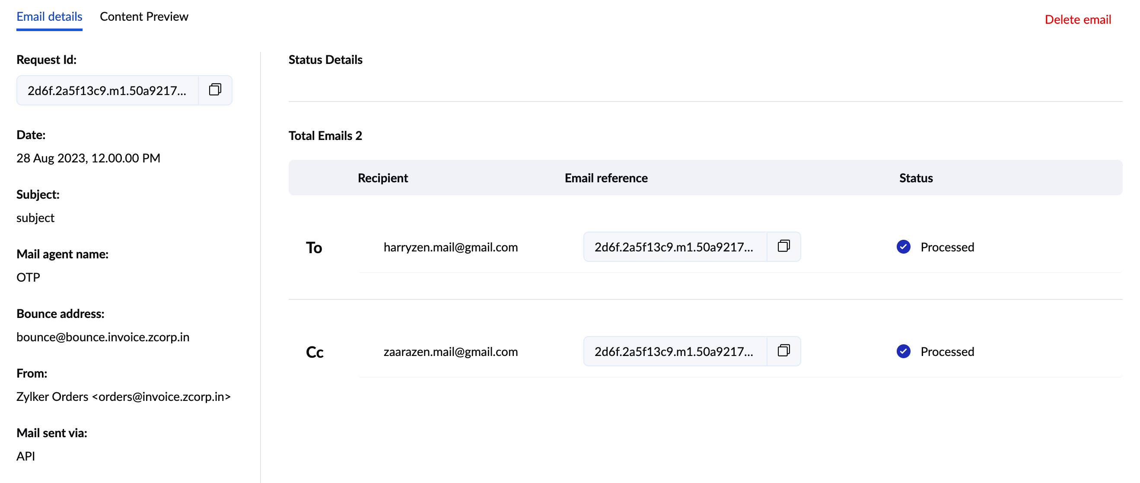
Task: Click the Status column header
Action: [915, 178]
